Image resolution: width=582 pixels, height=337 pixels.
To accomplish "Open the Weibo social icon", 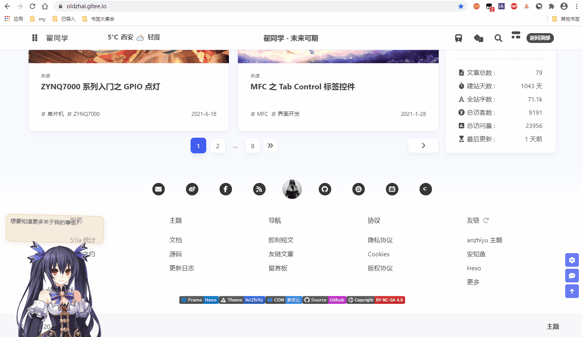I will click(192, 189).
